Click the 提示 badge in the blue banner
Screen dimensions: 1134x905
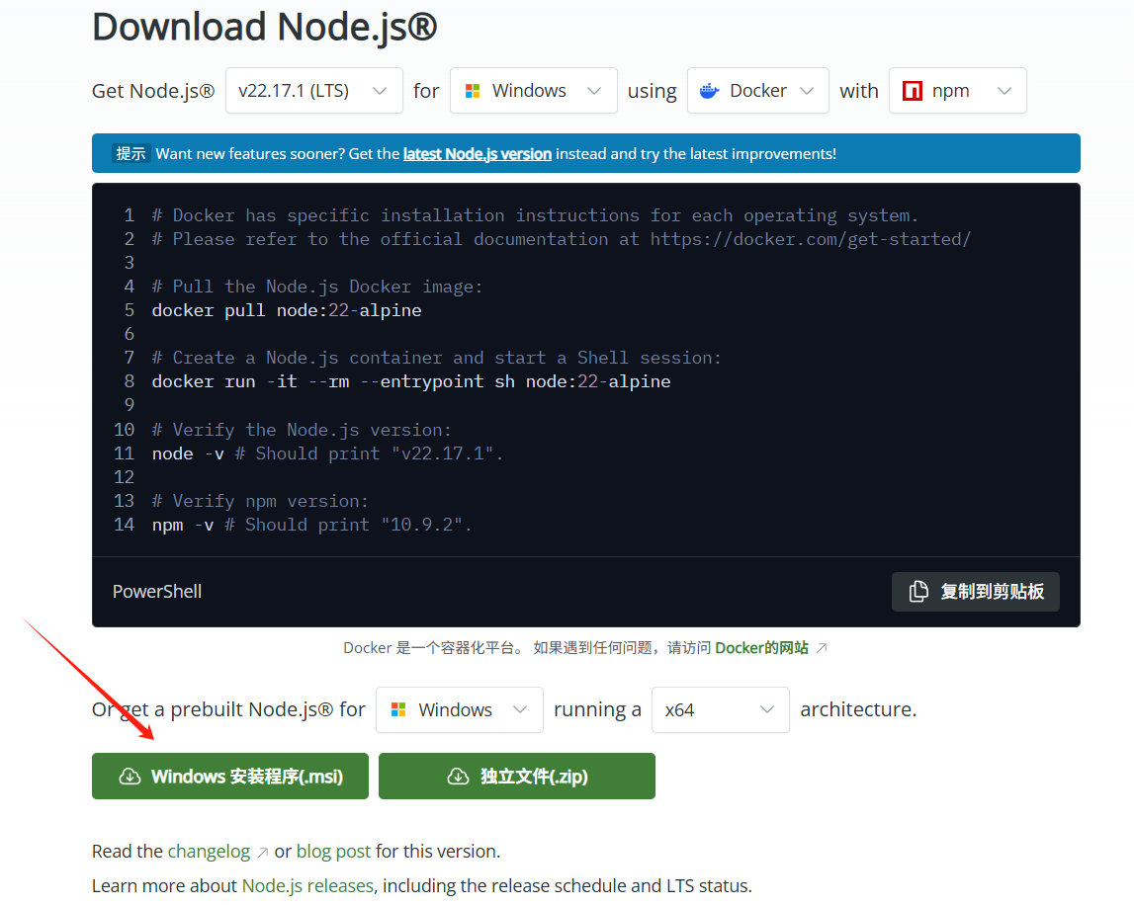[x=131, y=154]
